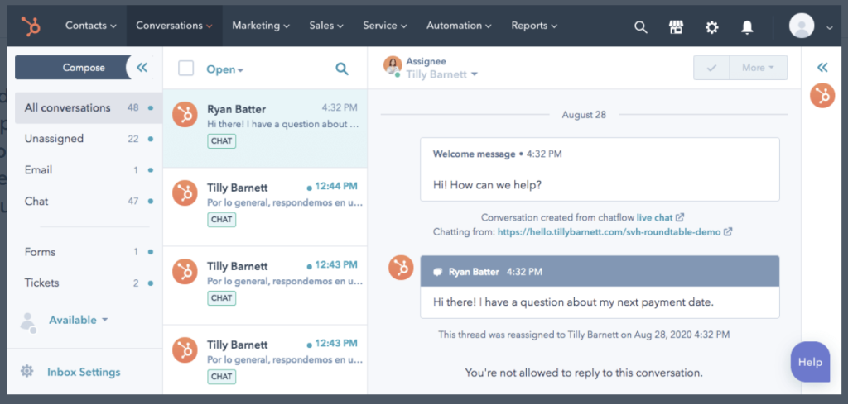Click Ryan Batter's conversation avatar in list
Viewport: 848px width, 404px height.
tap(185, 114)
